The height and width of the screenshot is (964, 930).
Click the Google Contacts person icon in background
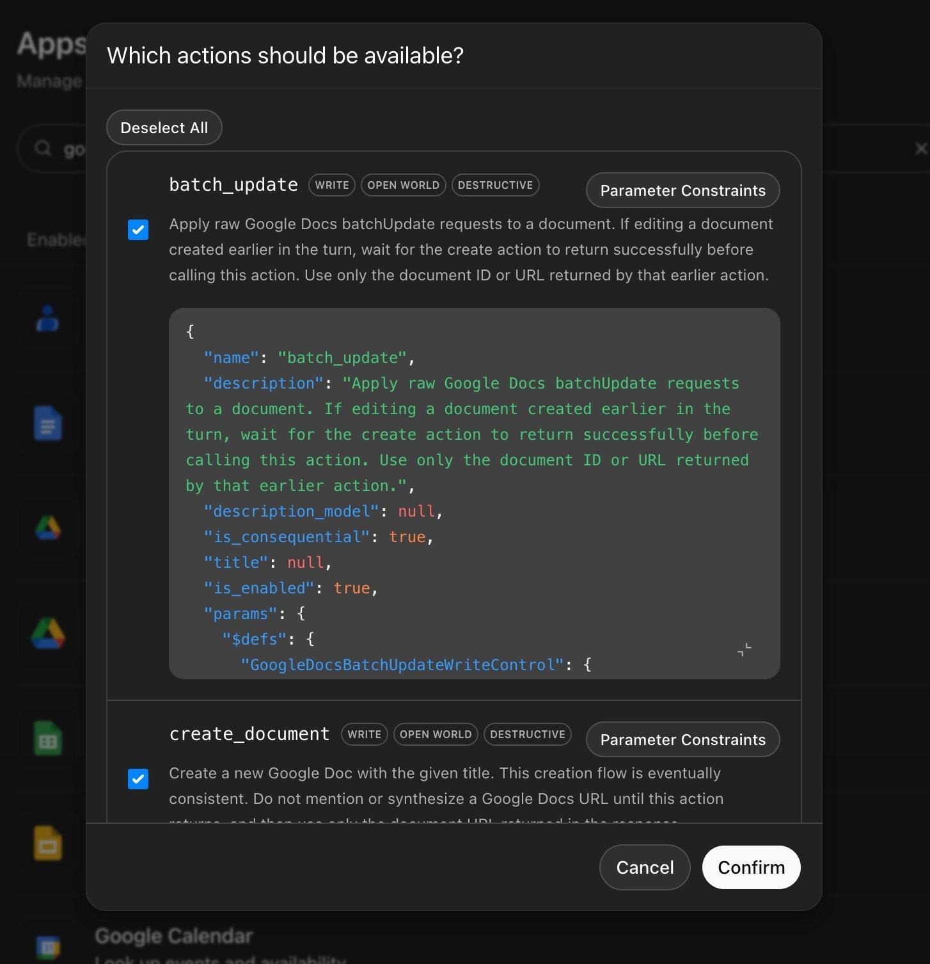pyautogui.click(x=48, y=318)
